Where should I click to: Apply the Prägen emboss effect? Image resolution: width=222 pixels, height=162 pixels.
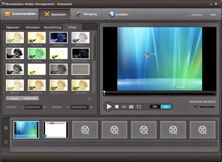click(x=81, y=69)
